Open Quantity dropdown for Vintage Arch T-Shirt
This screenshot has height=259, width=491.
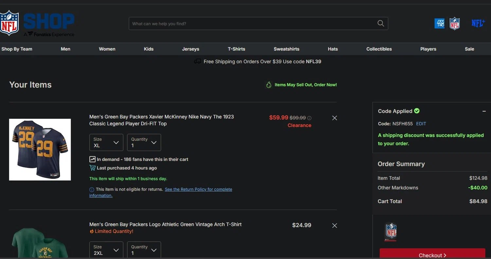tap(144, 250)
